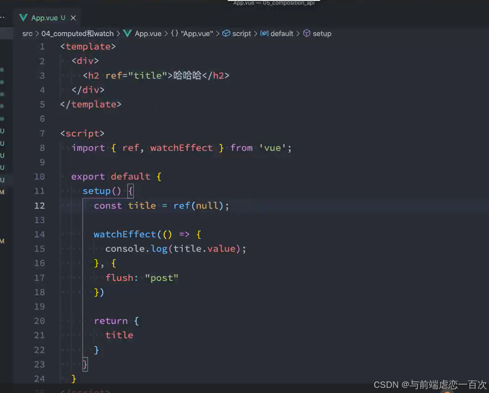Click the opening template tag
The height and width of the screenshot is (393, 489).
[x=88, y=47]
